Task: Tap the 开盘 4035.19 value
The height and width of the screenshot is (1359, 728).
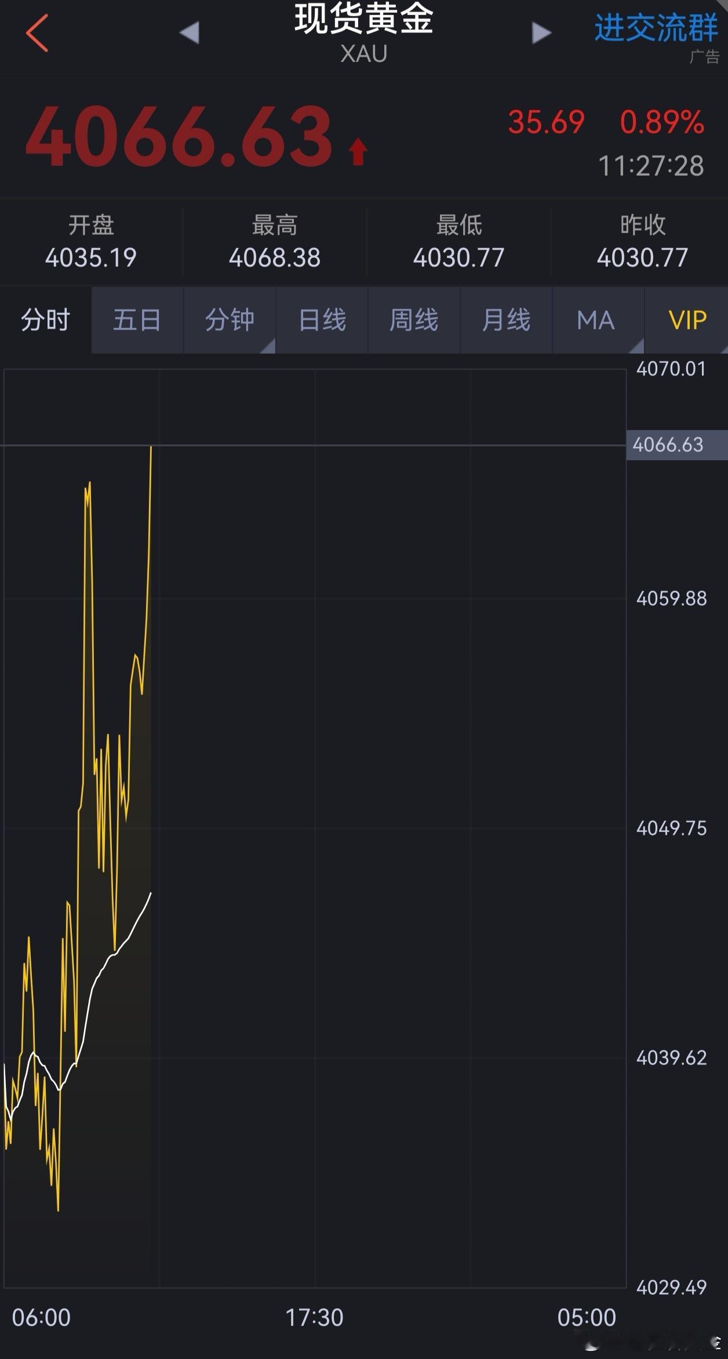Action: 91,257
